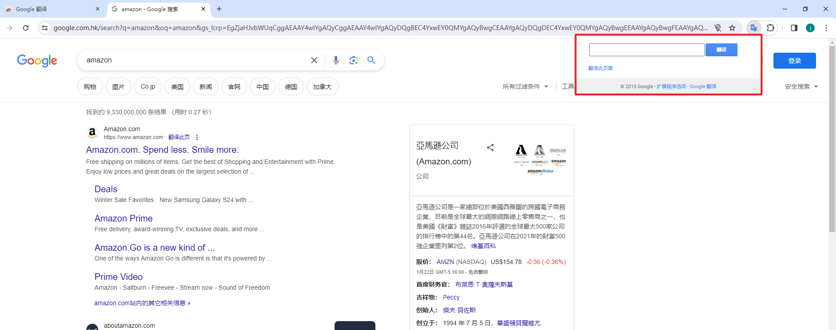Screen dimensions: 836x330
Task: Close the amazon - Google 搜索 tab
Action: pyautogui.click(x=203, y=9)
